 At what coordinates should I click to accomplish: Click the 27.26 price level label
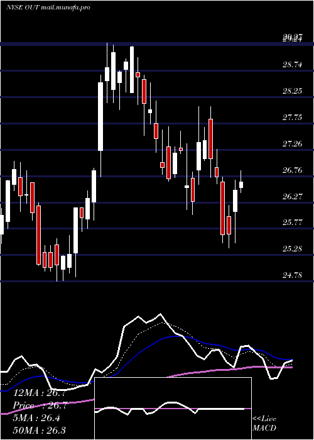(x=293, y=144)
